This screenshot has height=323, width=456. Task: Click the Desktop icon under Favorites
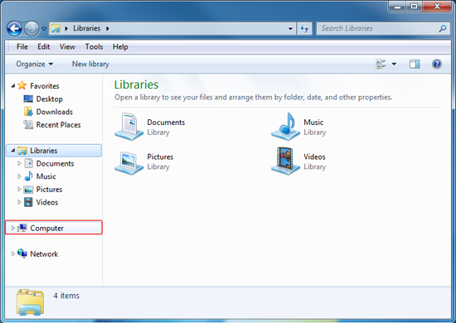28,99
